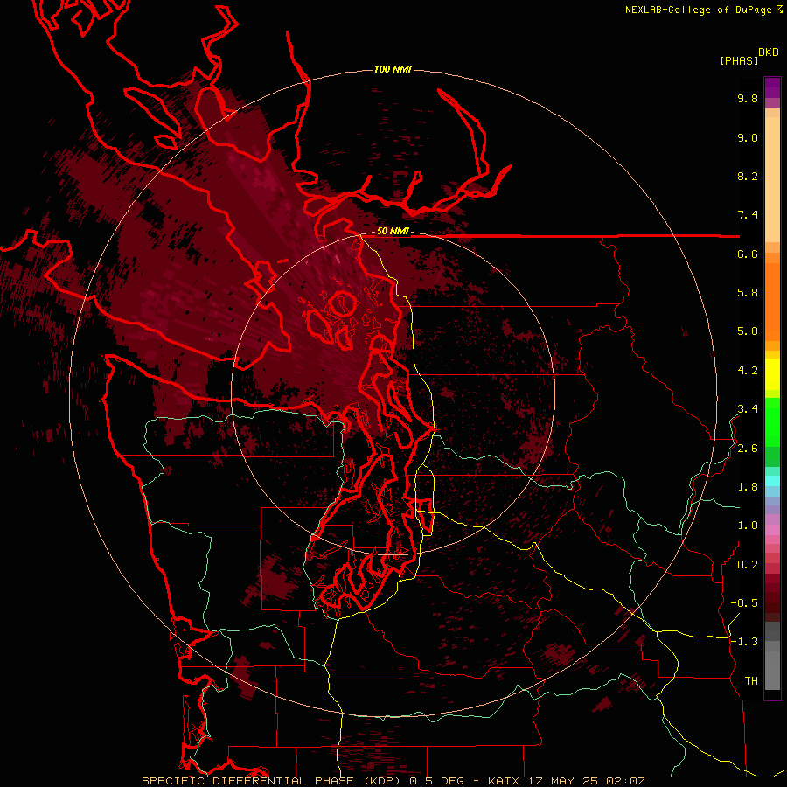Click SPECIFIC DIFFERENTIAL PHASE (KDP) in the bottom caption
The height and width of the screenshot is (787, 787).
[273, 781]
